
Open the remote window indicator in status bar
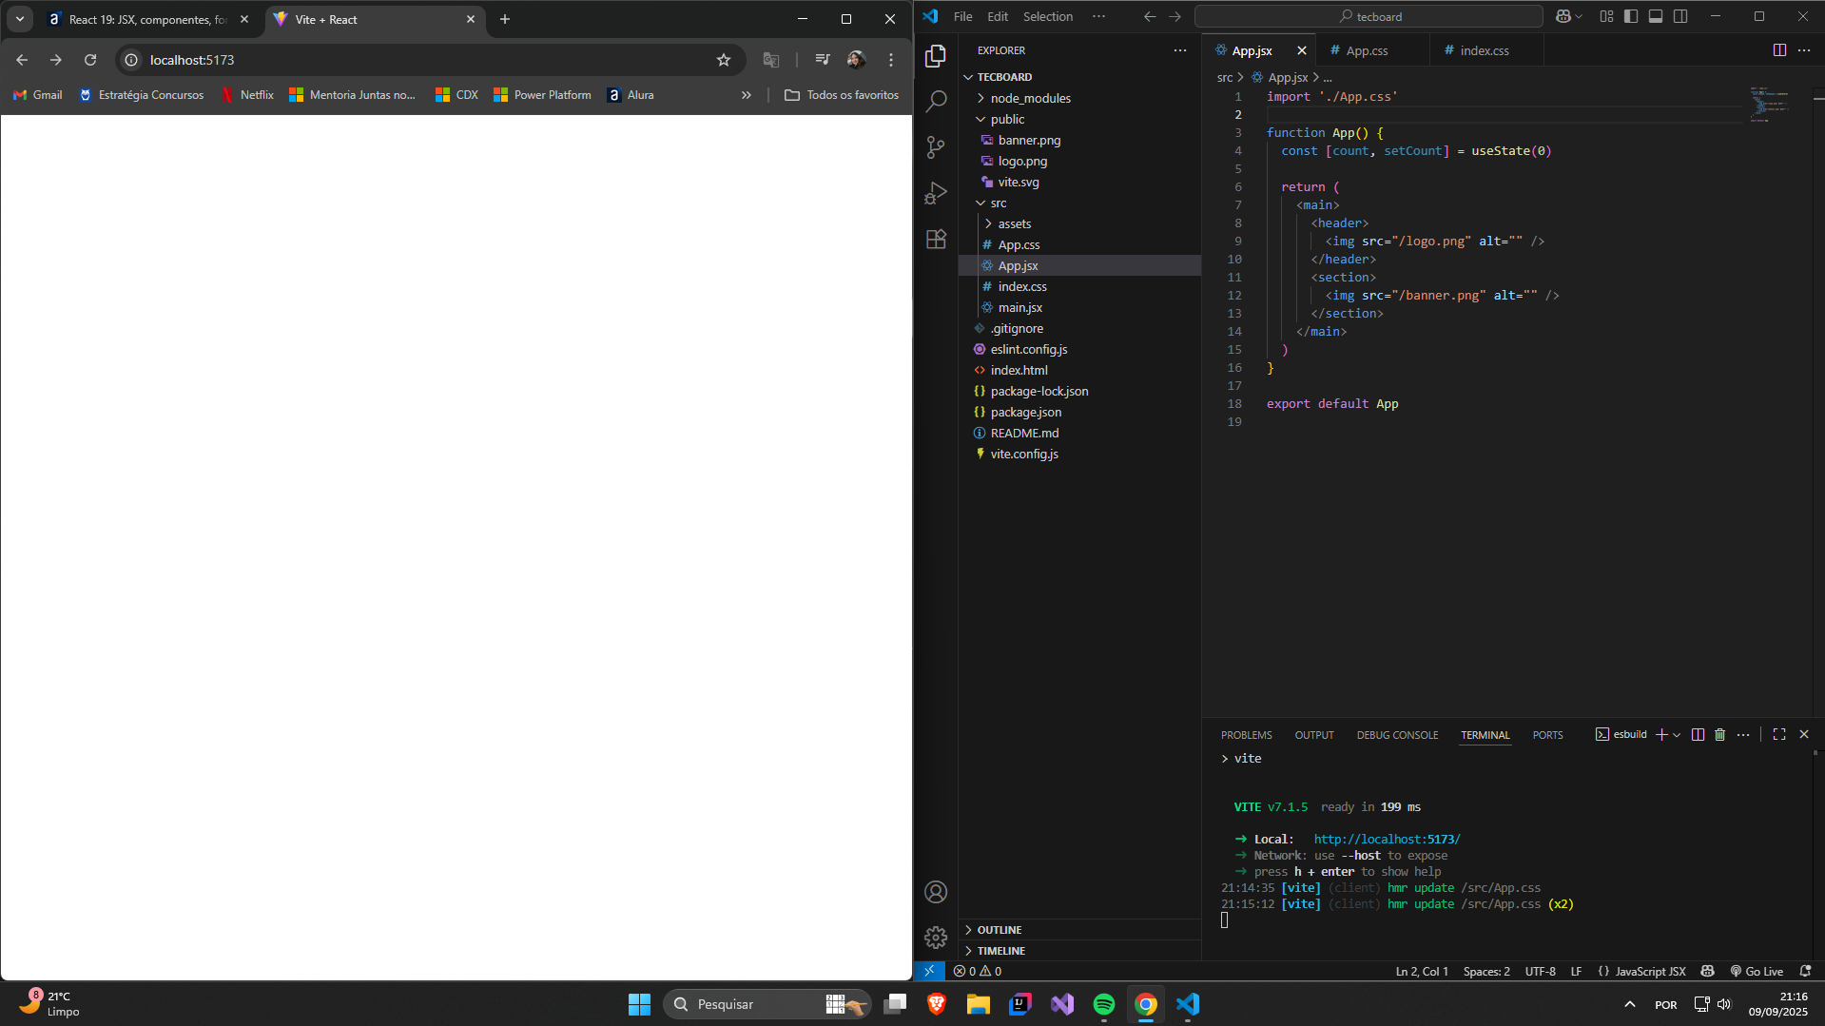(x=929, y=971)
